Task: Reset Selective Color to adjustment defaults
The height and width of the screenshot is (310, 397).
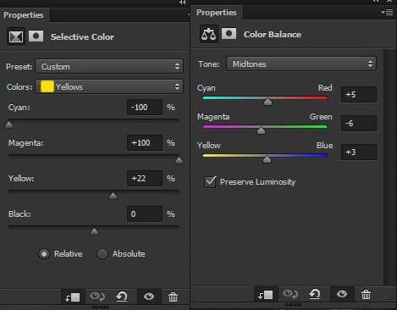Action: pos(122,296)
